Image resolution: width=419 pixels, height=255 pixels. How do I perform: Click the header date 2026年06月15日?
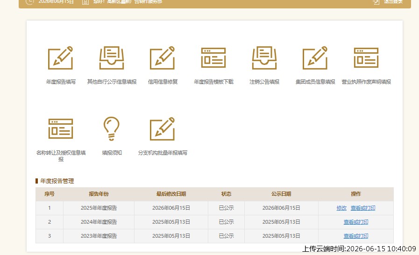pos(56,1)
